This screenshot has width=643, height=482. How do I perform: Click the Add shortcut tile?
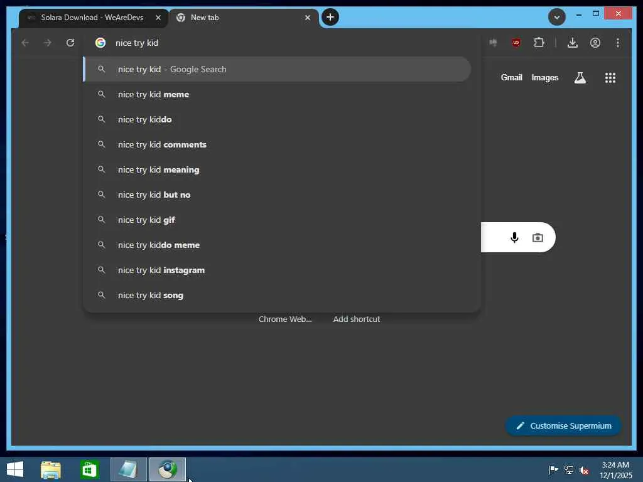(357, 319)
